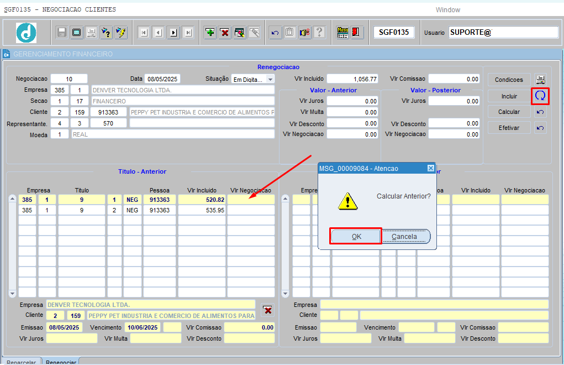Click the green plus insert record icon
Screen dimensions: 564x365
pos(210,33)
